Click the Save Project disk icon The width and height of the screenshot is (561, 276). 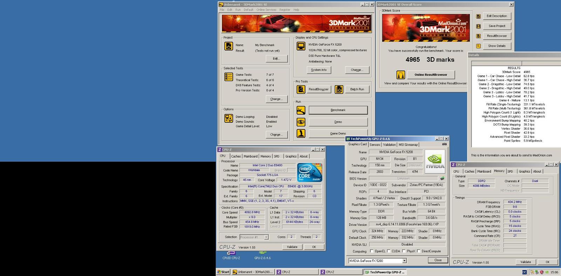tap(478, 26)
